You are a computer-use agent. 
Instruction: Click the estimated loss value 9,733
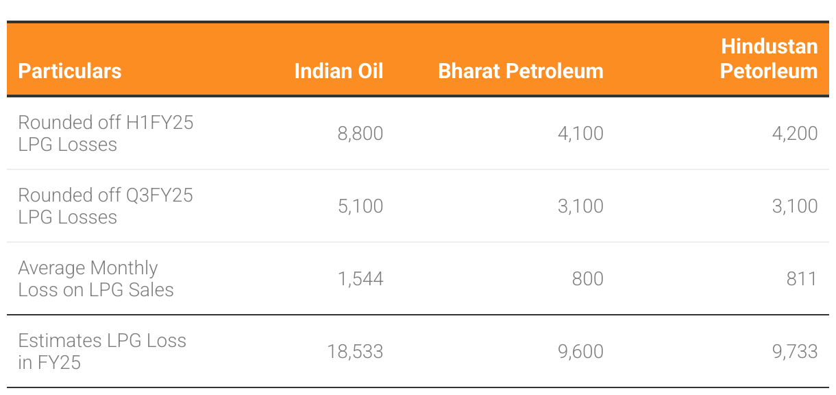point(795,352)
